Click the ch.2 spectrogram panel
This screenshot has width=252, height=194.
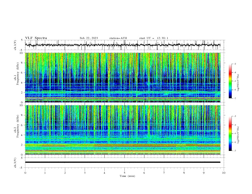click(x=122, y=130)
